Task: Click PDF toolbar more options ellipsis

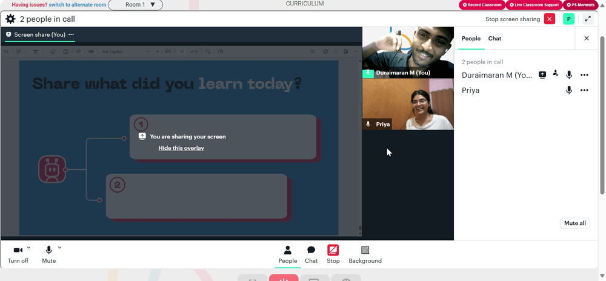Action: (x=356, y=51)
